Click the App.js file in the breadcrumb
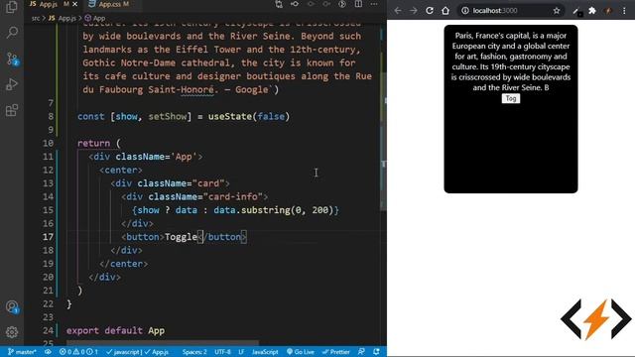The image size is (635, 357). pyautogui.click(x=63, y=18)
